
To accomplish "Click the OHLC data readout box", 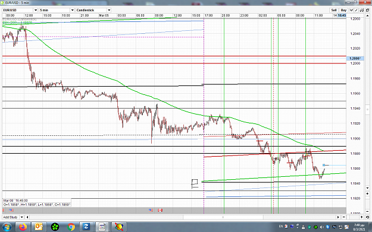I will pos(36,205).
